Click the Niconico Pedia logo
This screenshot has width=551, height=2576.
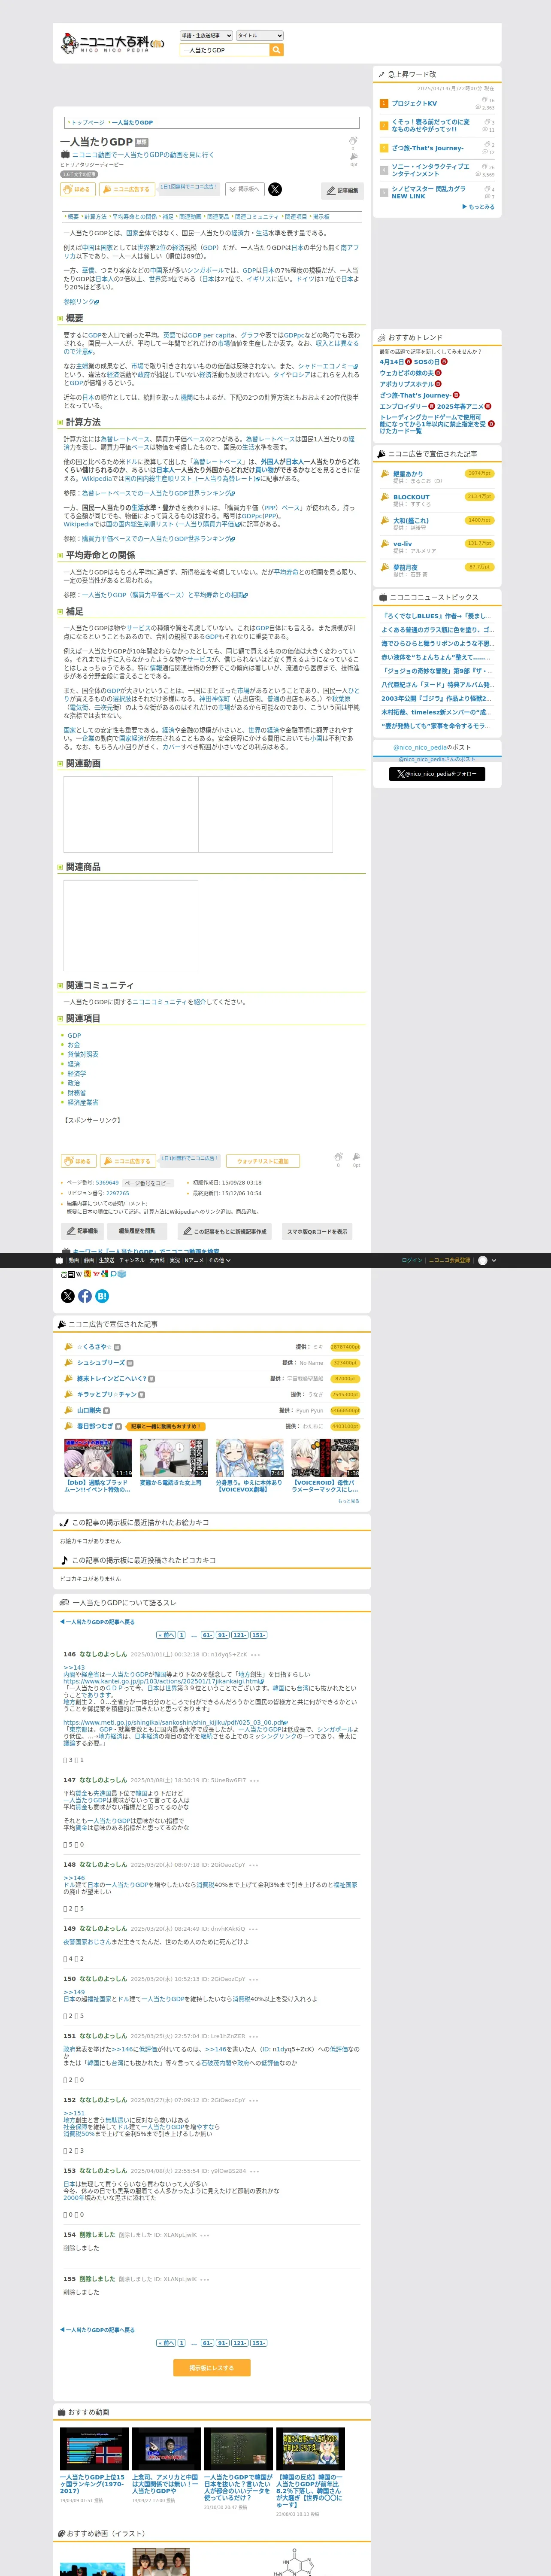click(x=112, y=43)
